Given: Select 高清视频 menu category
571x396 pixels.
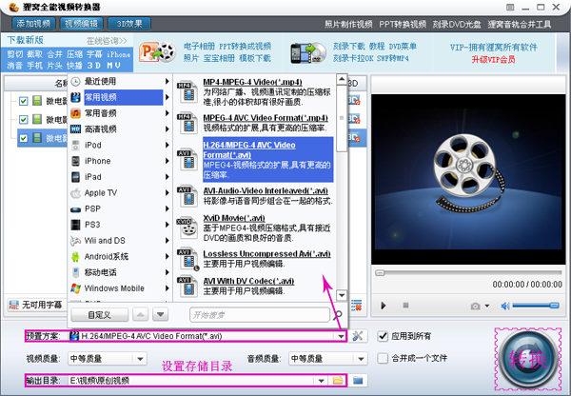Looking at the screenshot, I should [120, 129].
